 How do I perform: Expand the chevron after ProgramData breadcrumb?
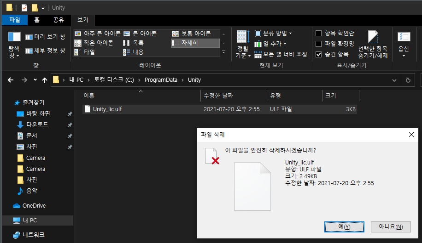pos(183,80)
